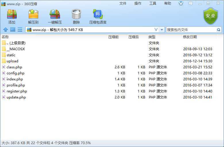
Task: Open the 帮助 menu
Action: point(167,3)
